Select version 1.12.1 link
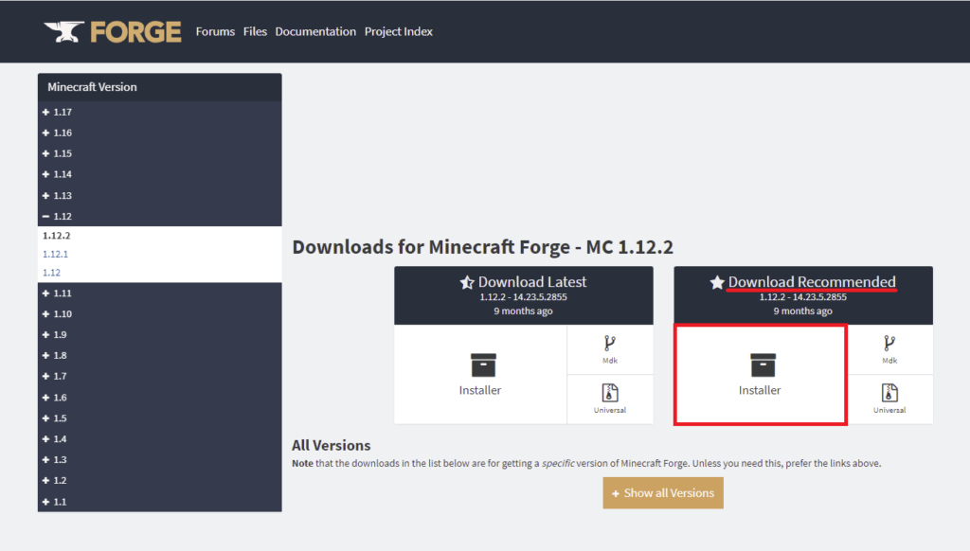 pos(55,254)
